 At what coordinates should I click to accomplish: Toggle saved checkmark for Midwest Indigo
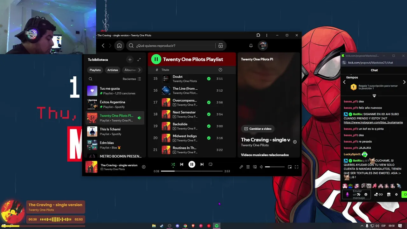pos(209,138)
